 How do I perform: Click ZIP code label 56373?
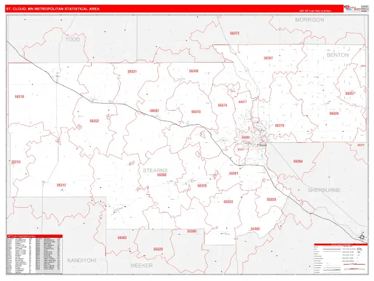[x=234, y=33]
